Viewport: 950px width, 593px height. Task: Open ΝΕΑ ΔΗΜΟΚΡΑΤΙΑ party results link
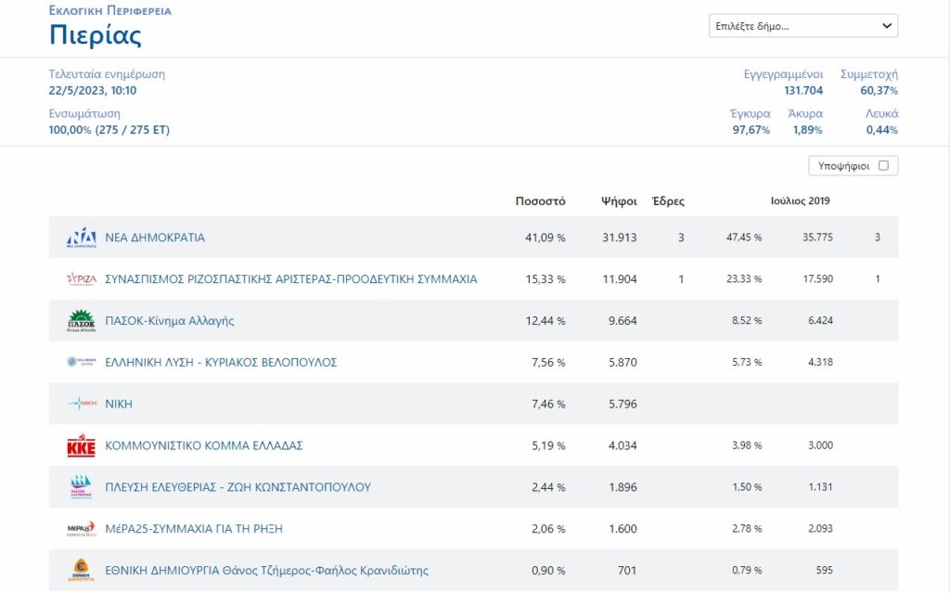[155, 238]
